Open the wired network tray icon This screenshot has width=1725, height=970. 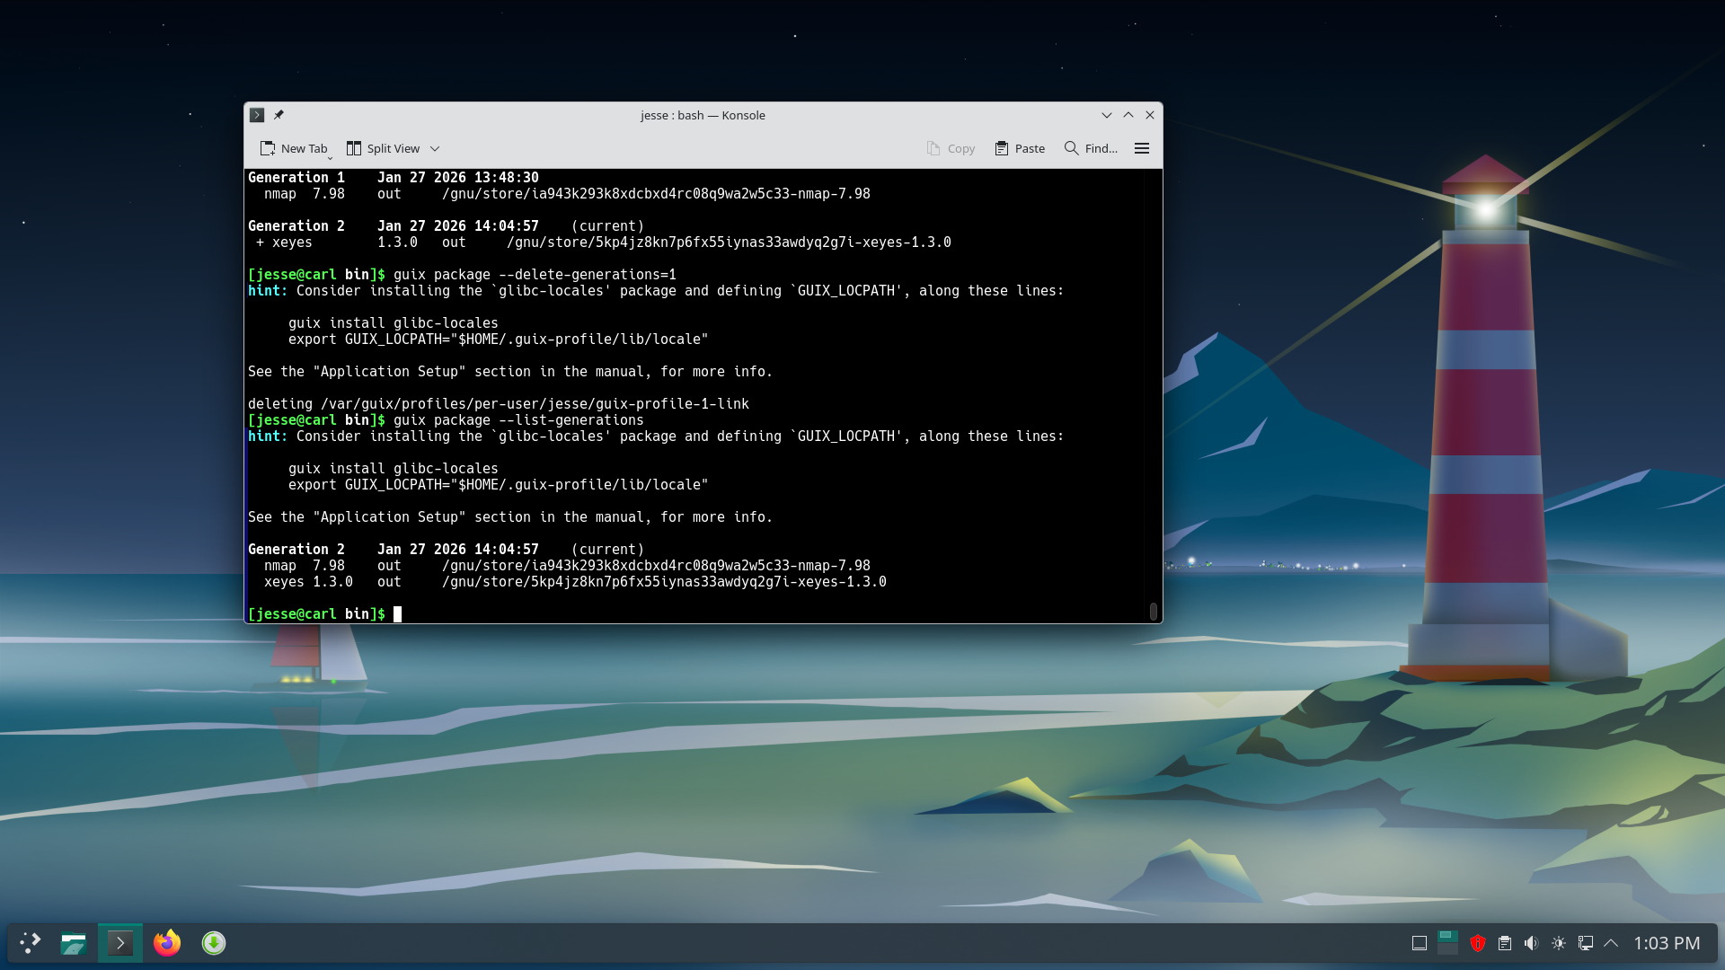1586,943
